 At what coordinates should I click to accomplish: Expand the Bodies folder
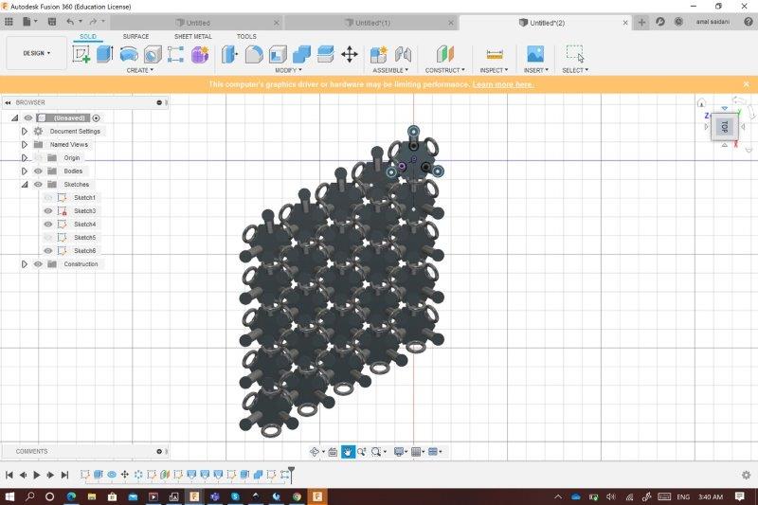[x=25, y=171]
